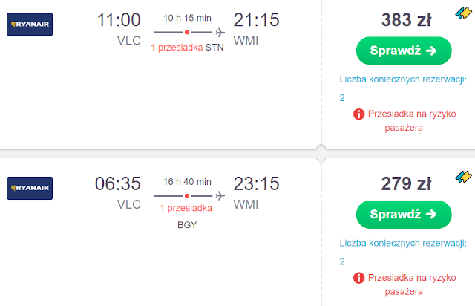Click the red warning icon under the 279 zł offer

[358, 278]
